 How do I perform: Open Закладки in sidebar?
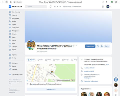(13, 63)
